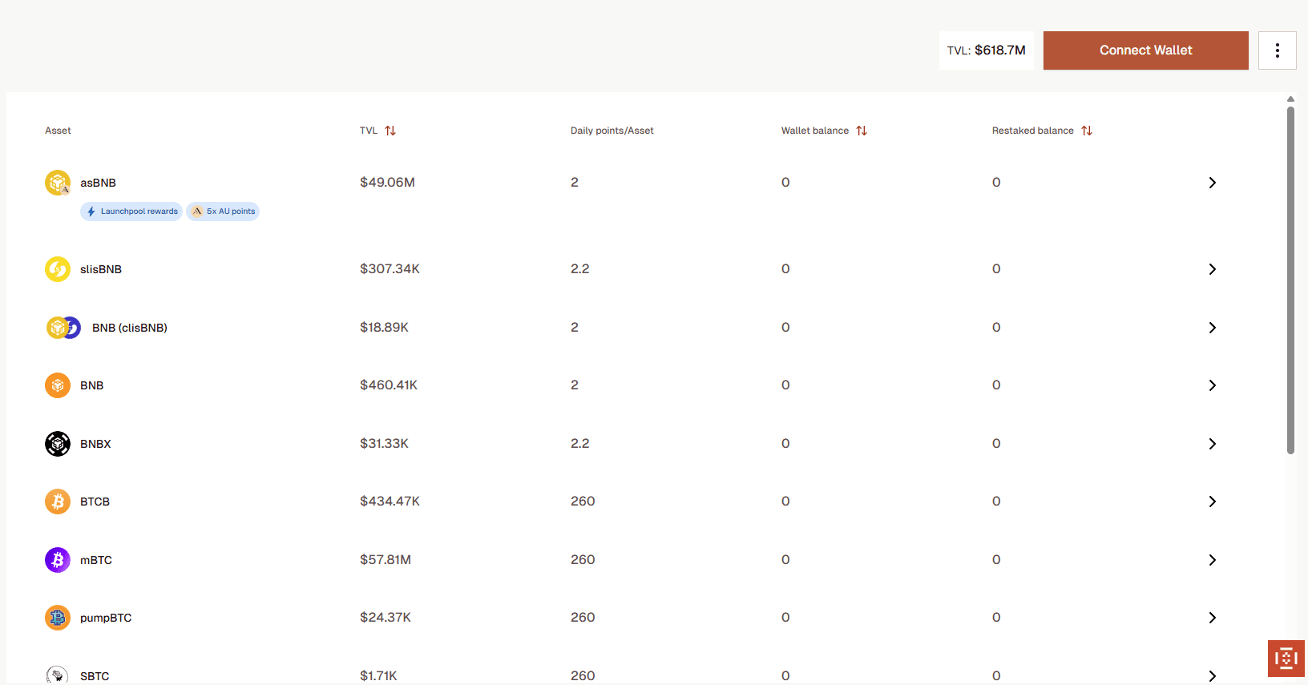Sort assets by TVL
The image size is (1308, 685).
(390, 131)
